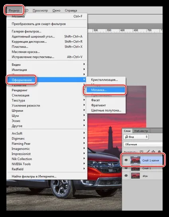Choose Цветные полутона... filter

[106, 110]
